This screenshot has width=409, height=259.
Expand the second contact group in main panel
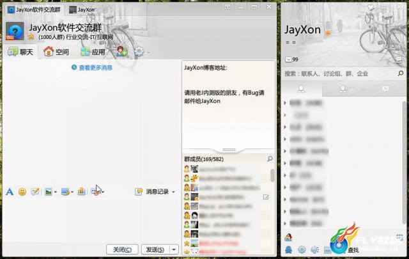click(285, 115)
